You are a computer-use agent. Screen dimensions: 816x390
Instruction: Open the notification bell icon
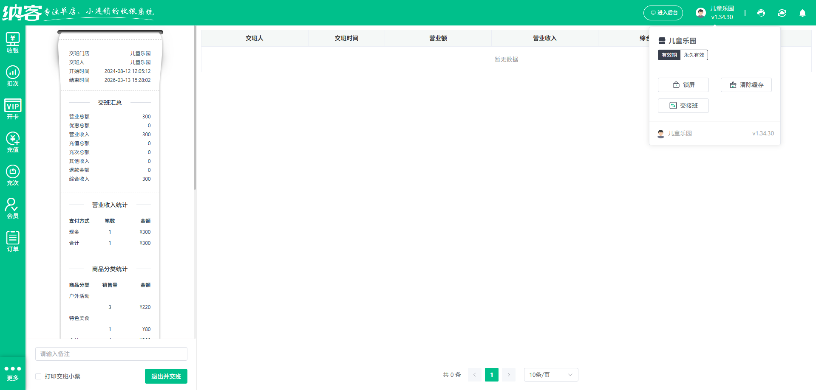pyautogui.click(x=802, y=13)
